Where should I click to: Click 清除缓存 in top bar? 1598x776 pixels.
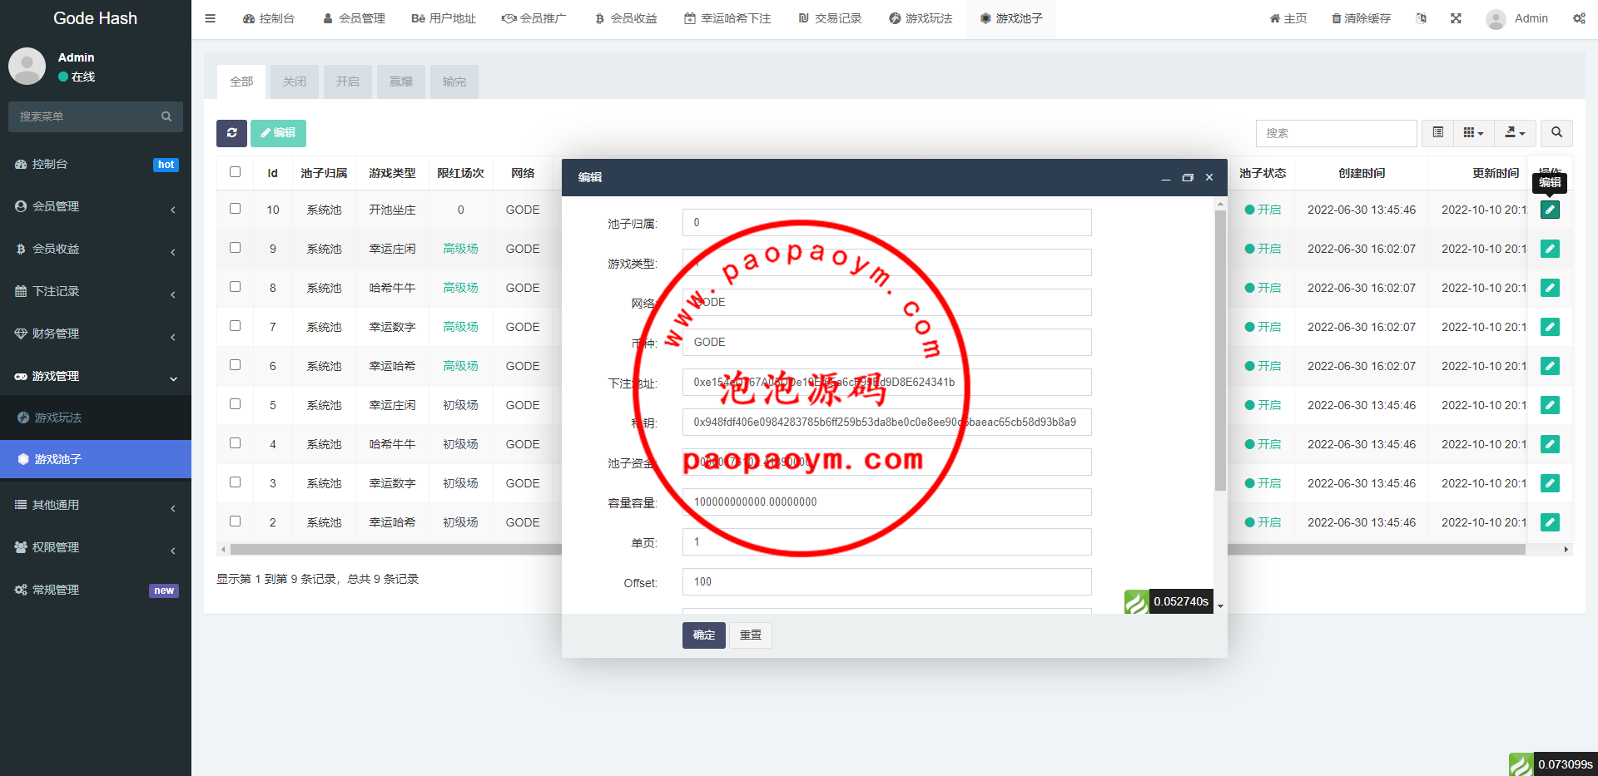1361,18
